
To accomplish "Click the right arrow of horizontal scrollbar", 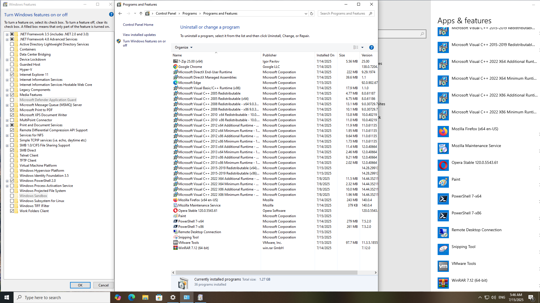I will coord(375,272).
